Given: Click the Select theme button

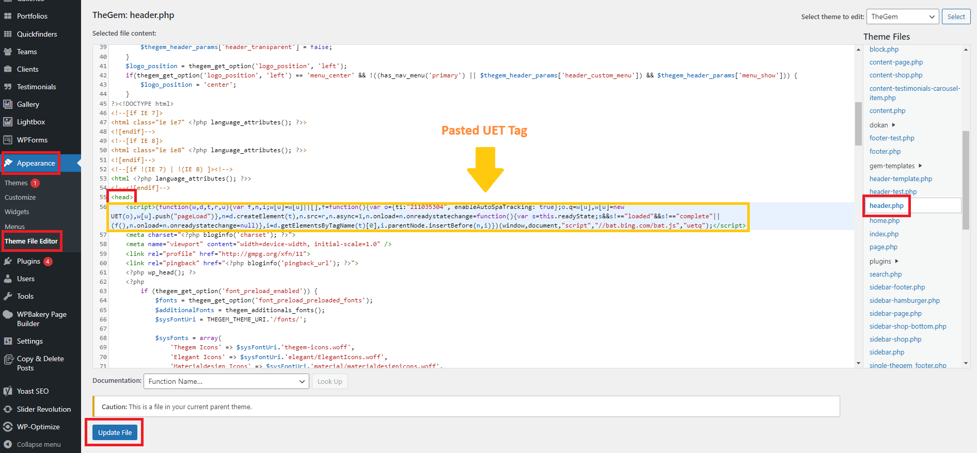Looking at the screenshot, I should tap(956, 17).
